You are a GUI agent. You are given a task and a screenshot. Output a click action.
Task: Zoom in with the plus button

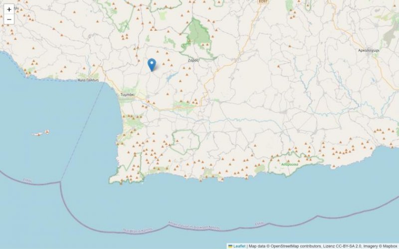click(x=9, y=9)
